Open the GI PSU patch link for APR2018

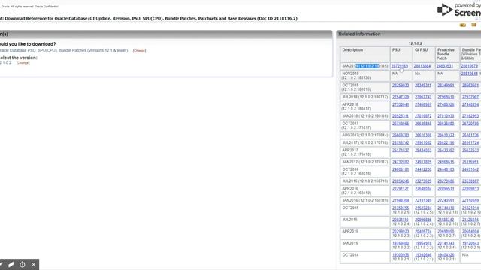[423, 105]
